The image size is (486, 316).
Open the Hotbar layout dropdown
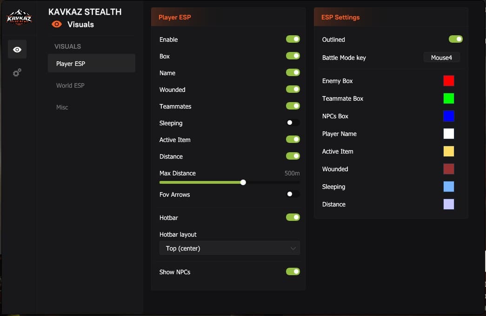tap(229, 248)
